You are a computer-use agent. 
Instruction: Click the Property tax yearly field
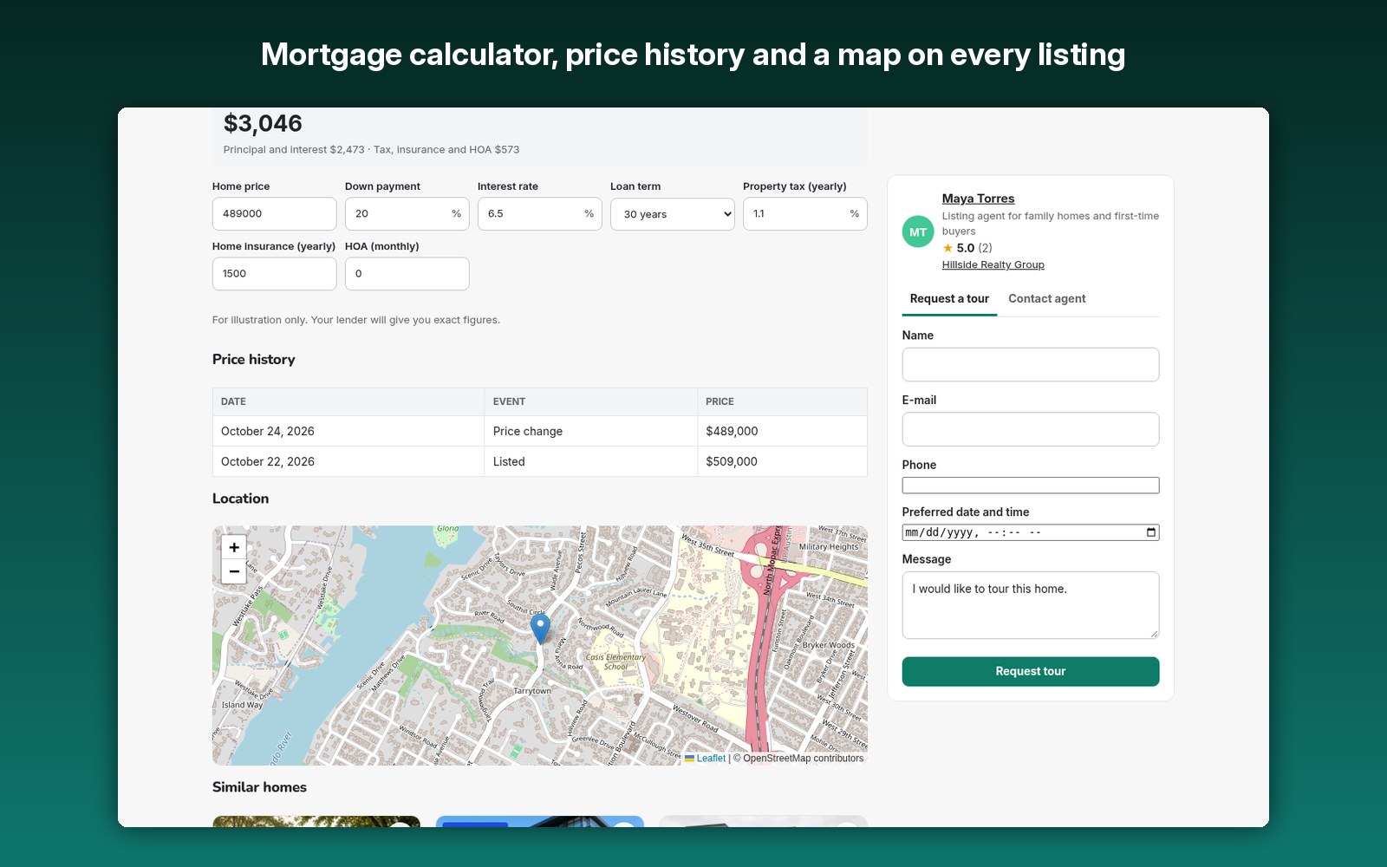pyautogui.click(x=804, y=214)
